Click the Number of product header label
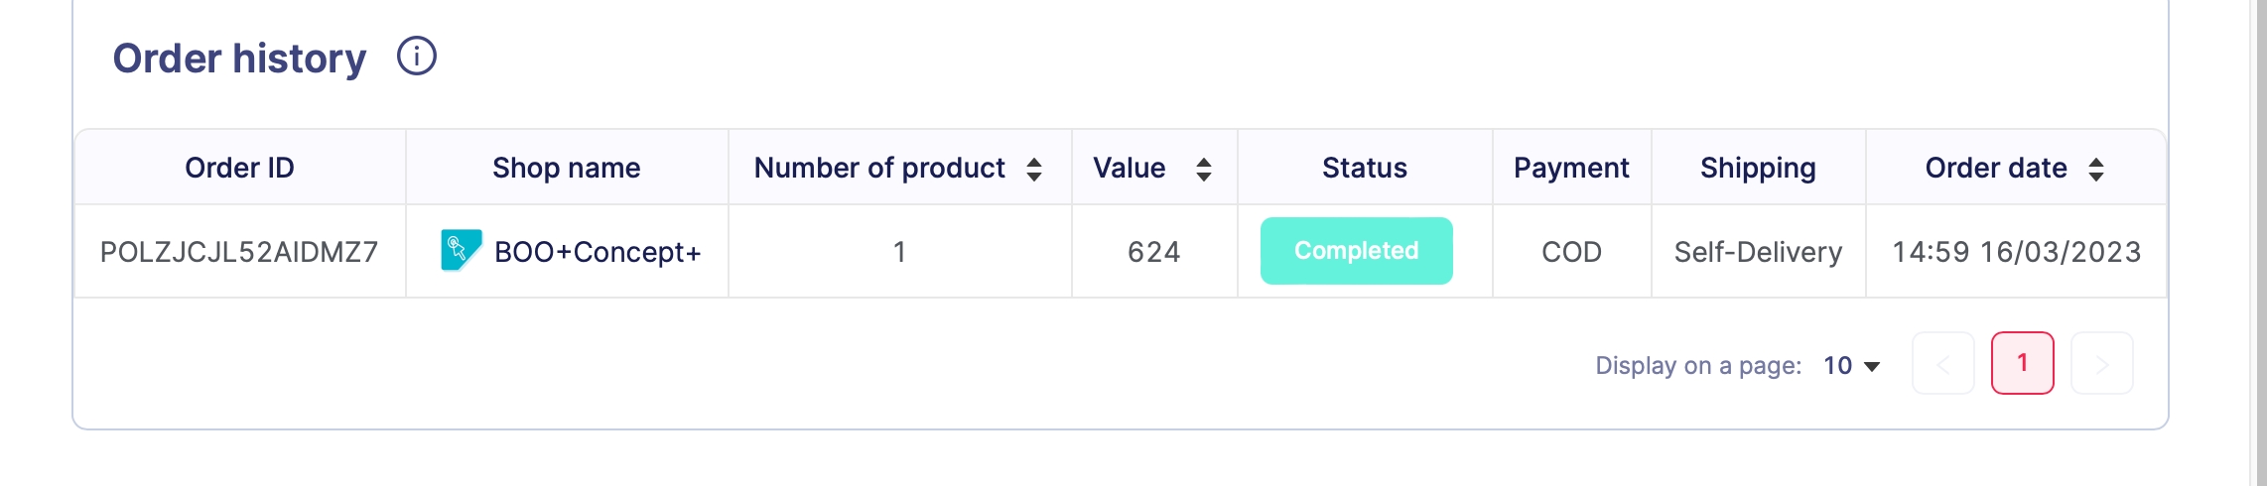The image size is (2267, 486). coord(879,168)
